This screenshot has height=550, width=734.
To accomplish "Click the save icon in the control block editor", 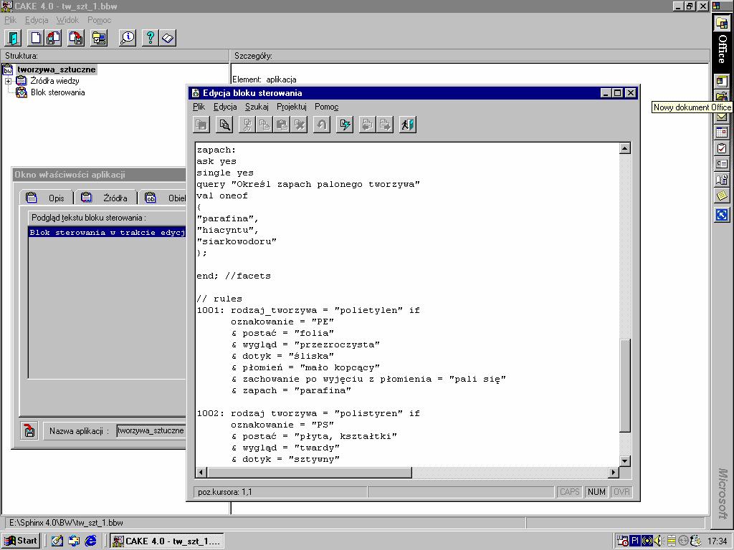I will pyautogui.click(x=201, y=125).
